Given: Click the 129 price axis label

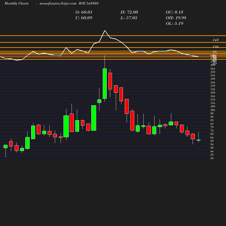Looking at the screenshot, I should click(x=213, y=93).
